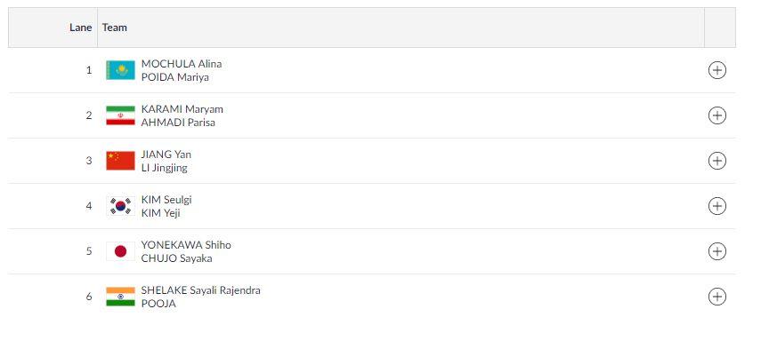Expand plus icon for SHELAKE Sayali row
This screenshot has height=349, width=761.
pyautogui.click(x=716, y=297)
